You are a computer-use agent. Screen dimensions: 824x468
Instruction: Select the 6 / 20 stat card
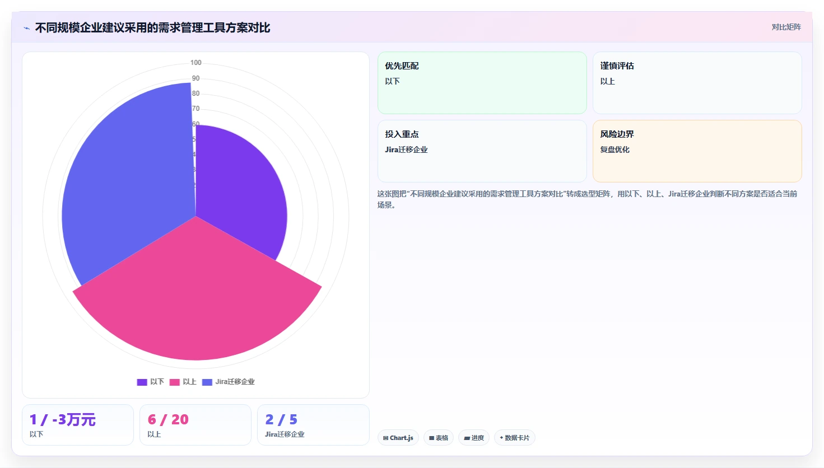pyautogui.click(x=195, y=425)
